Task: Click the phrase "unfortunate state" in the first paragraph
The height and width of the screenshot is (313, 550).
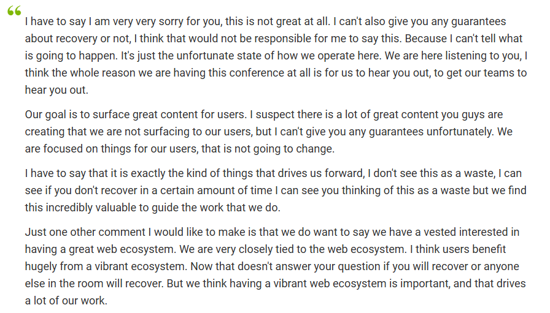Action: (225, 56)
